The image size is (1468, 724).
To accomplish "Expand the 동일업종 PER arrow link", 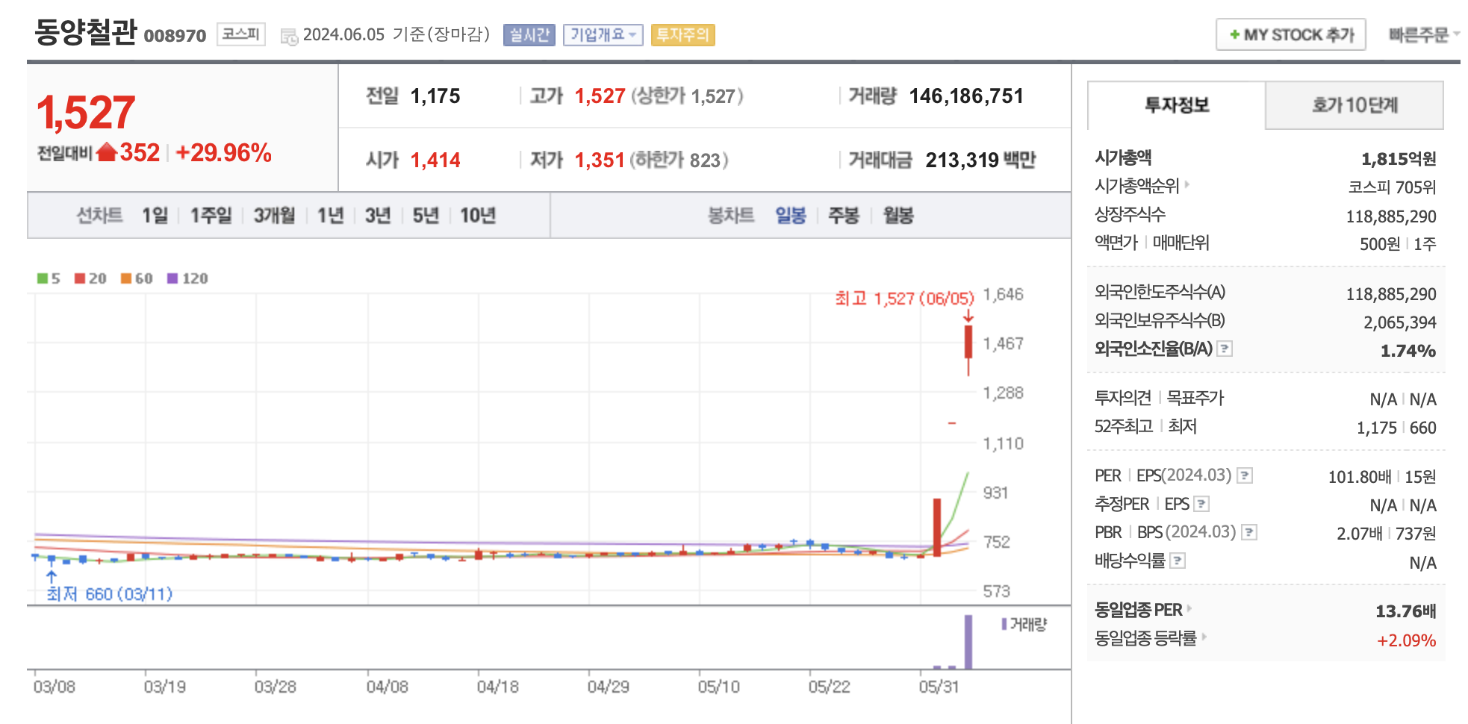I will point(1189,609).
